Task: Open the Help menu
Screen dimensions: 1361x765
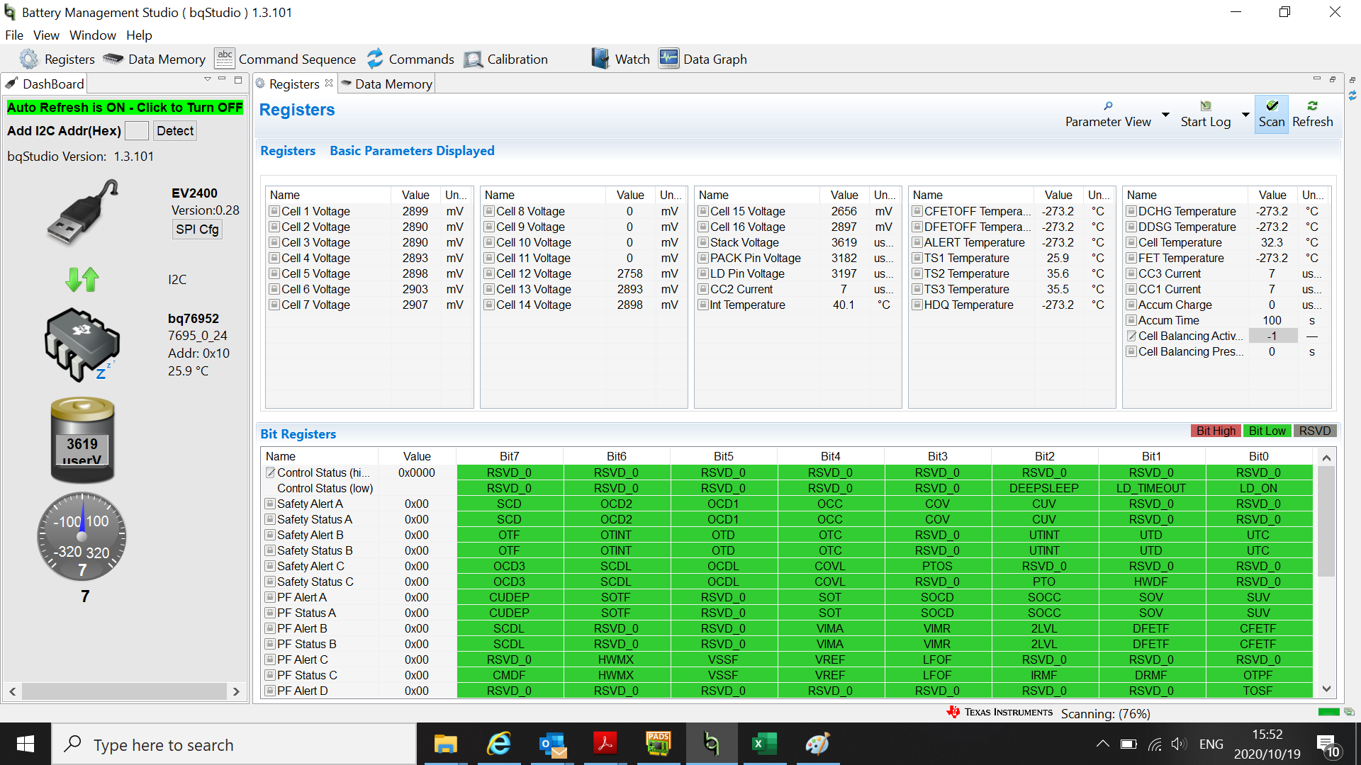Action: tap(139, 35)
